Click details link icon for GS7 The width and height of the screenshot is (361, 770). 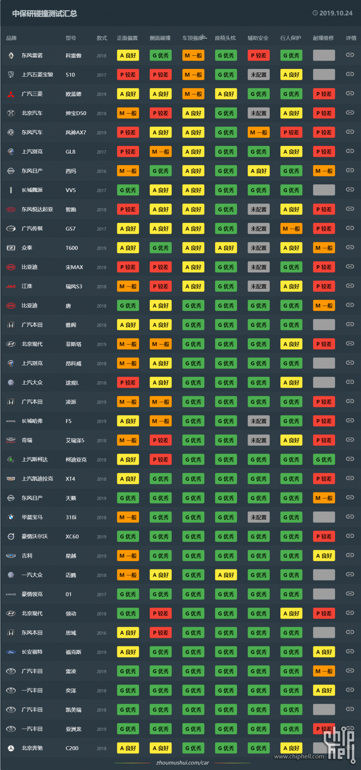350,228
